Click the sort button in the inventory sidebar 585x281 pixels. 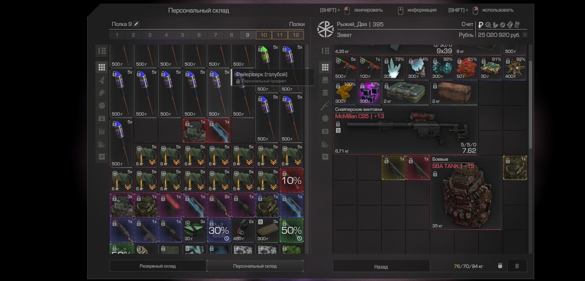325,51
